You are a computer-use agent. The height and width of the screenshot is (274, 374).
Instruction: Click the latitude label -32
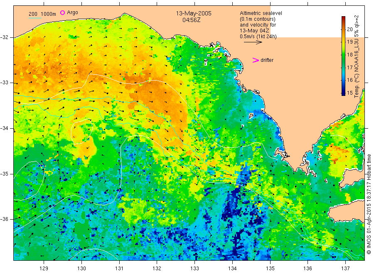coord(5,37)
